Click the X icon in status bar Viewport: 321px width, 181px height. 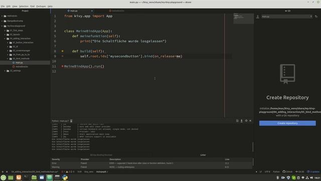tap(7, 172)
